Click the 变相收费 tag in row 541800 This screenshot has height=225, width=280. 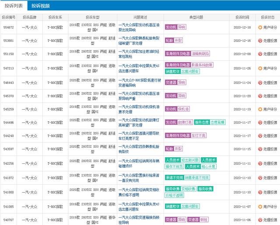click(x=189, y=189)
